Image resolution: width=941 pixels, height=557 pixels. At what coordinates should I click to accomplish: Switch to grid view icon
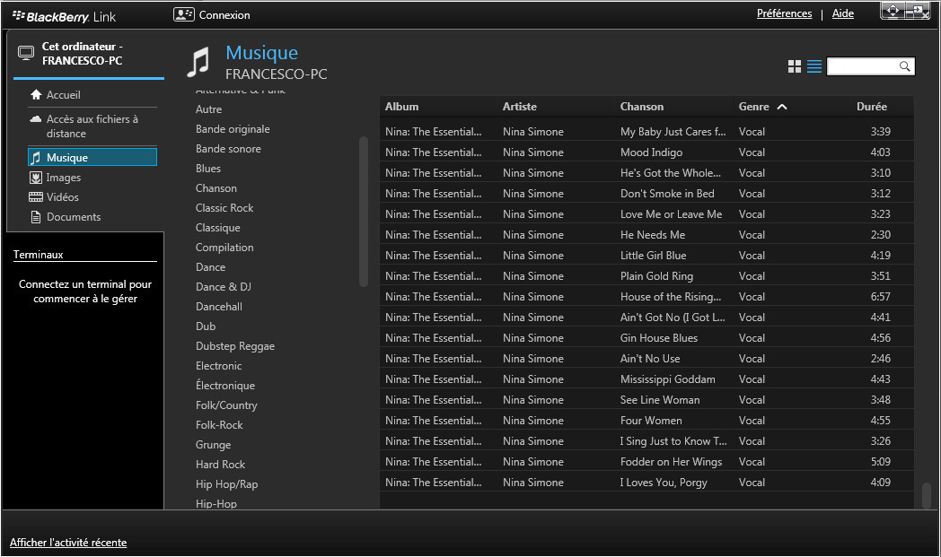(x=794, y=66)
